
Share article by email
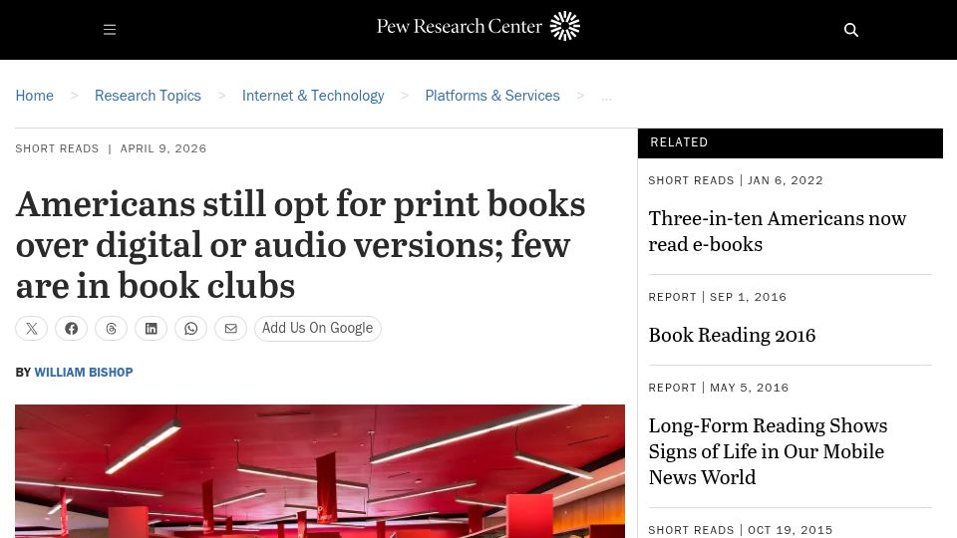[230, 328]
